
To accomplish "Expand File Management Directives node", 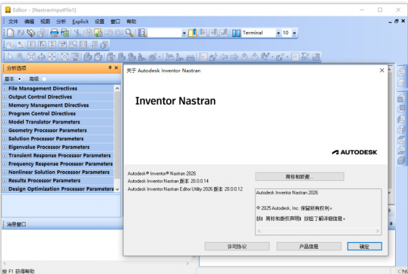I will (5, 89).
